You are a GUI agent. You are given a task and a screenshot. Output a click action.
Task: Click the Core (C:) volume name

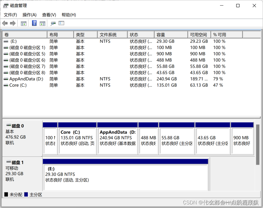(x=18, y=85)
